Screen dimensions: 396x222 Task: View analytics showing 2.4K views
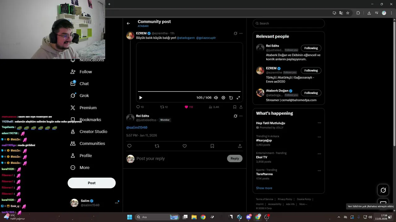[x=214, y=107]
